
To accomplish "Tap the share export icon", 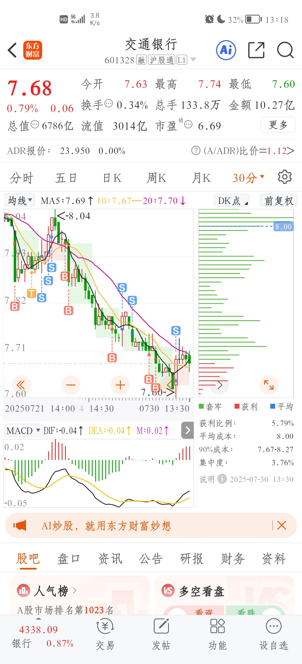I will (x=256, y=50).
